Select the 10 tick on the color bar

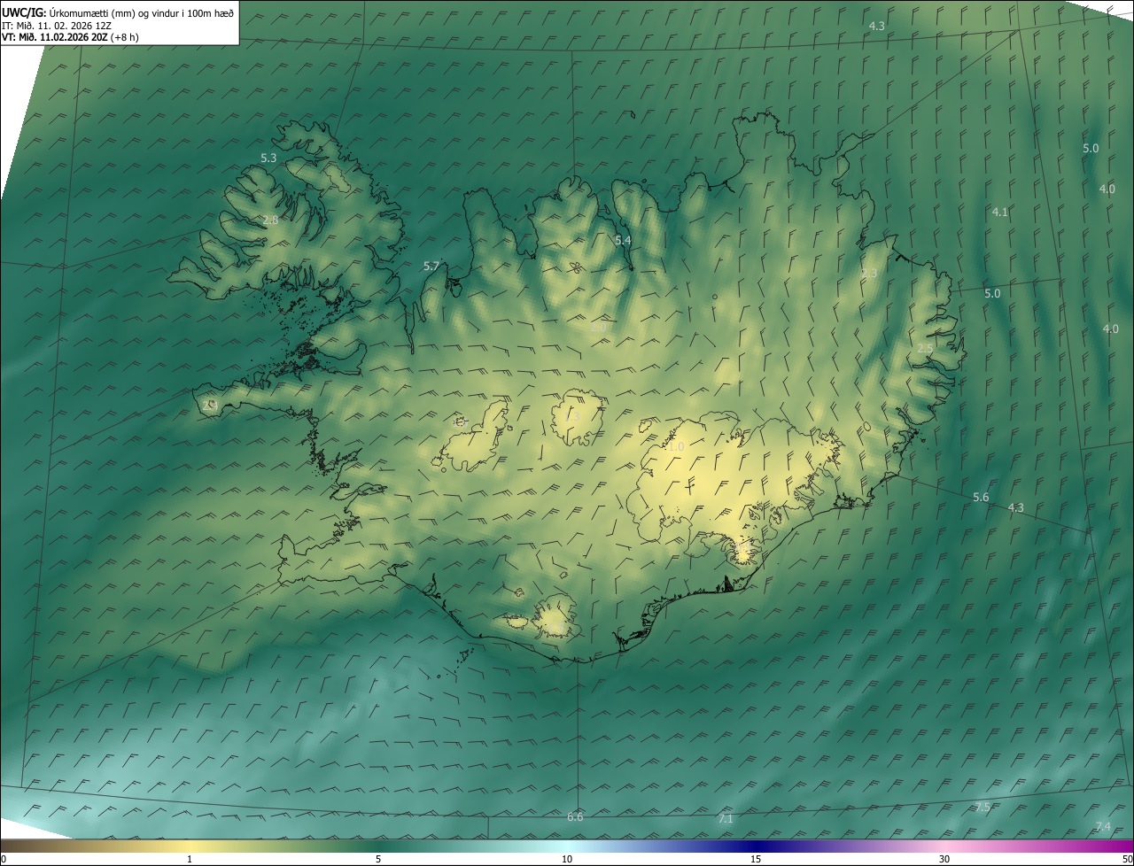pos(567,858)
